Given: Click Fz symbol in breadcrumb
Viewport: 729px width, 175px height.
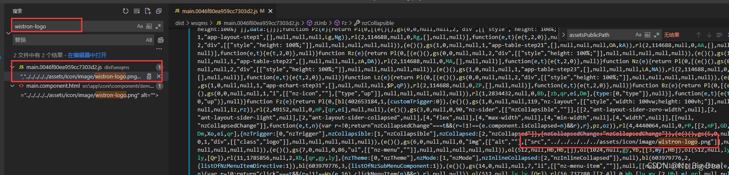Looking at the screenshot, I should point(344,23).
